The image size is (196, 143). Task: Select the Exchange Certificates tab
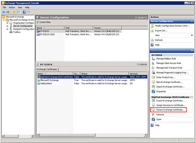[47, 69]
